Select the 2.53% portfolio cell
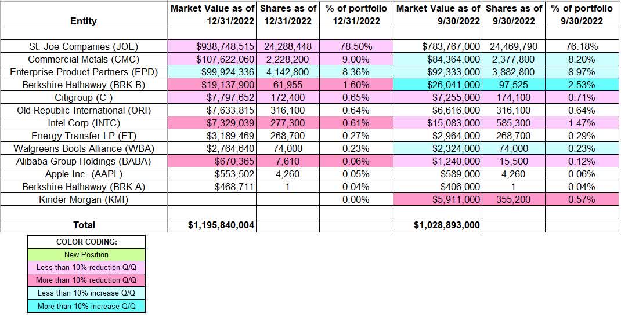The image size is (621, 317). (x=582, y=85)
